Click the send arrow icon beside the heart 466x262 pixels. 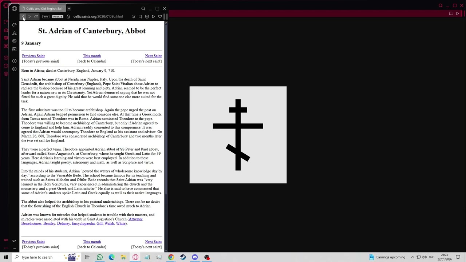point(153,16)
